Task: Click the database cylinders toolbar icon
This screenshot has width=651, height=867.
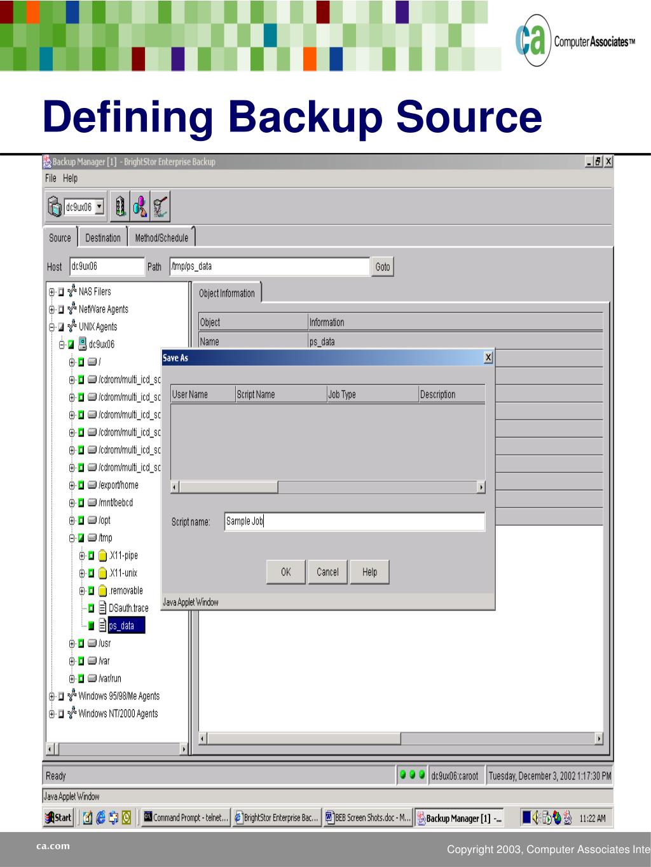Action: [x=140, y=206]
